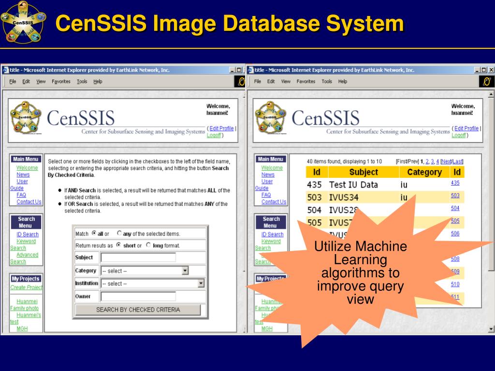
Task: Click the Last results link
Action: coord(458,161)
